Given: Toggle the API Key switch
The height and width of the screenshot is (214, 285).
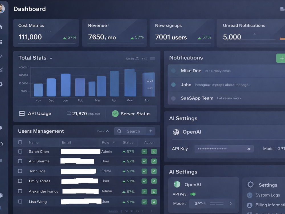Looking at the screenshot, I should pos(193,194).
